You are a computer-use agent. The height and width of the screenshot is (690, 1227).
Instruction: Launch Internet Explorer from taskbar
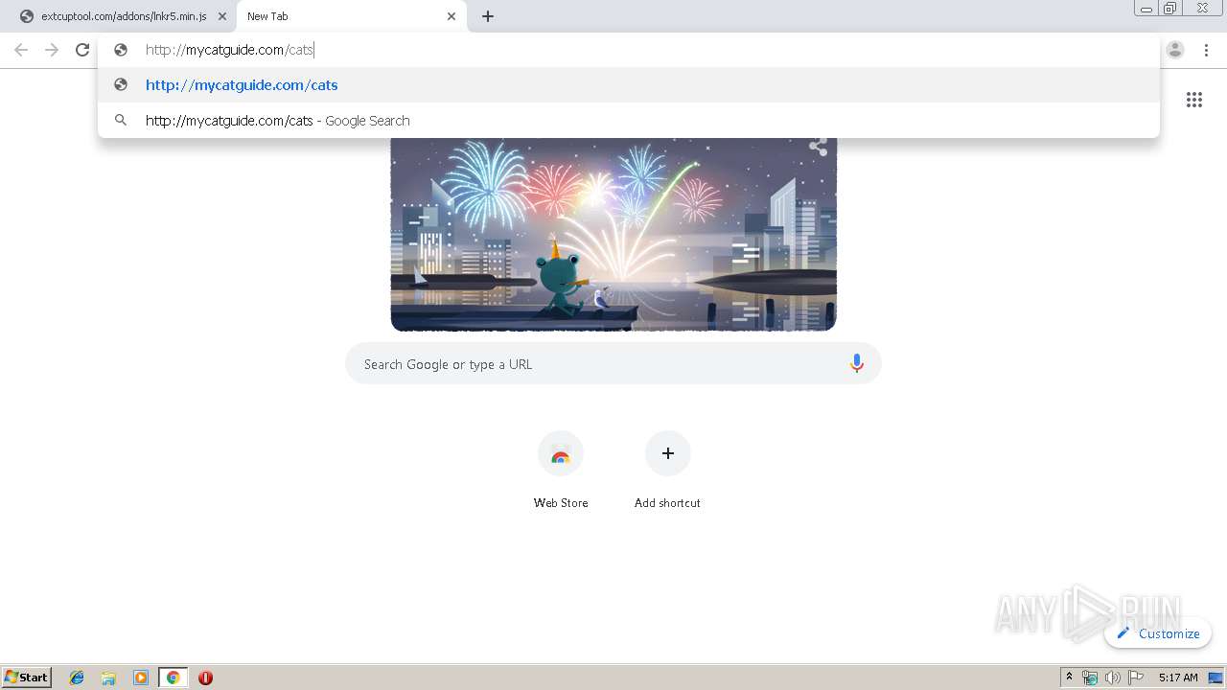click(x=77, y=678)
